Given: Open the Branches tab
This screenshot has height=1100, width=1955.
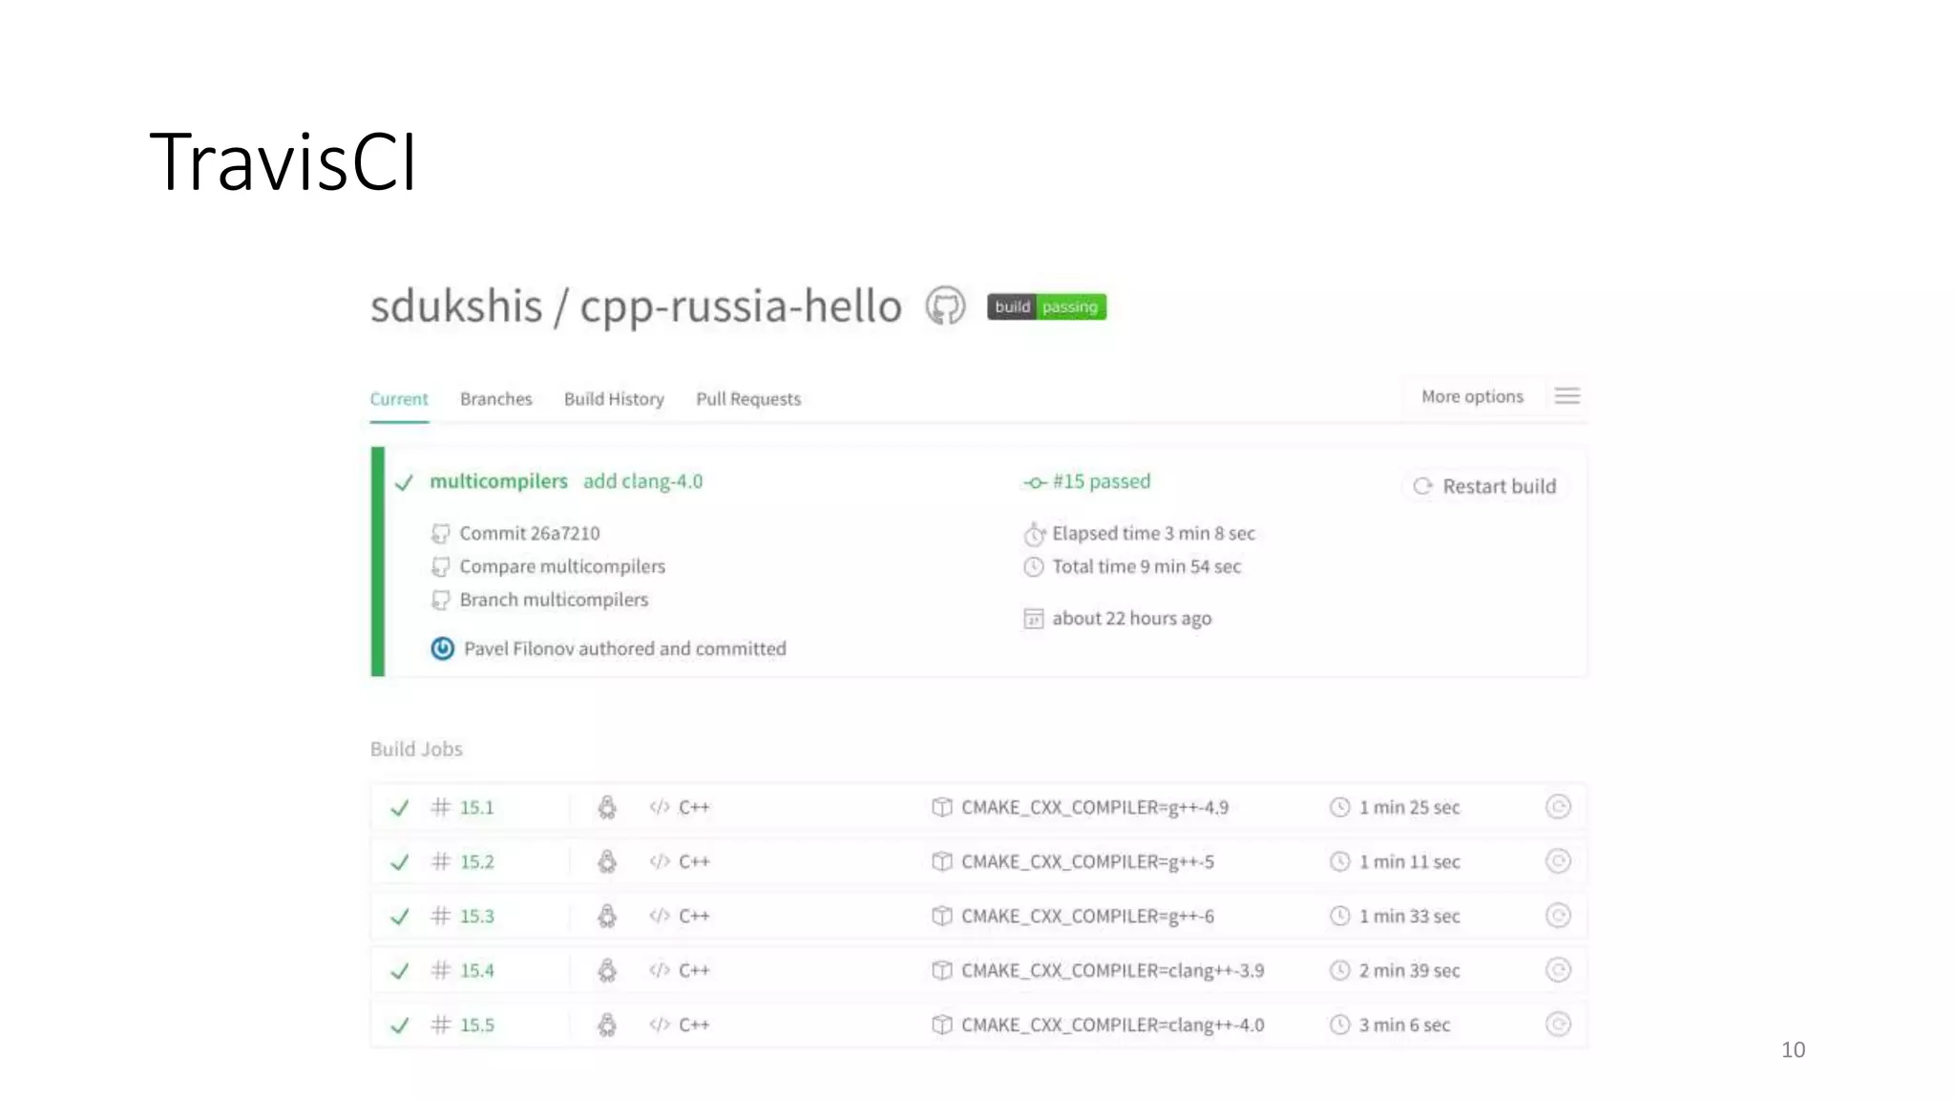Looking at the screenshot, I should [495, 399].
